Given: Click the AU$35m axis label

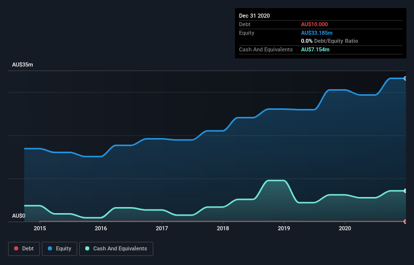Looking at the screenshot, I should coord(23,64).
